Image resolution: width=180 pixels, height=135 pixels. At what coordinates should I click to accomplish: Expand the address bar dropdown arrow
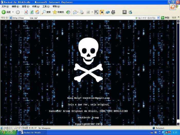click(x=158, y=18)
